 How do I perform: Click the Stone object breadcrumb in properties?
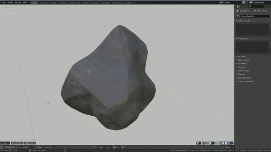[x=243, y=11]
